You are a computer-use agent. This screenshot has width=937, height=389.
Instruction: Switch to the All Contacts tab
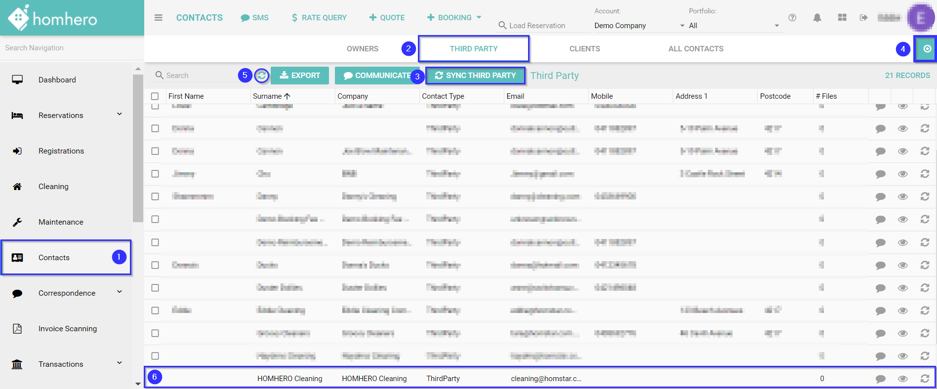point(695,49)
